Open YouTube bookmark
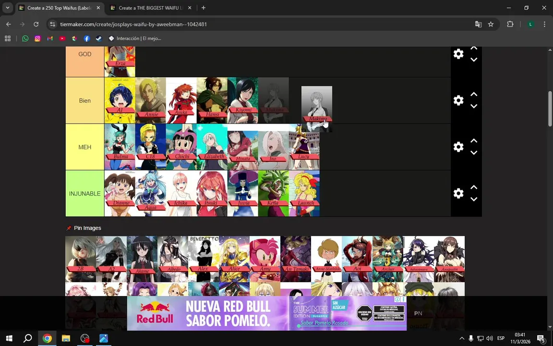This screenshot has height=346, width=553. click(62, 38)
